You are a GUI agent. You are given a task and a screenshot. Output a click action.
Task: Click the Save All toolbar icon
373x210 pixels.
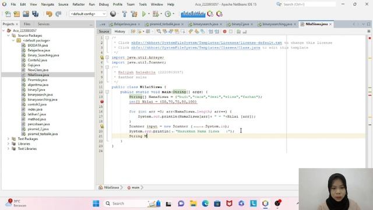35,14
